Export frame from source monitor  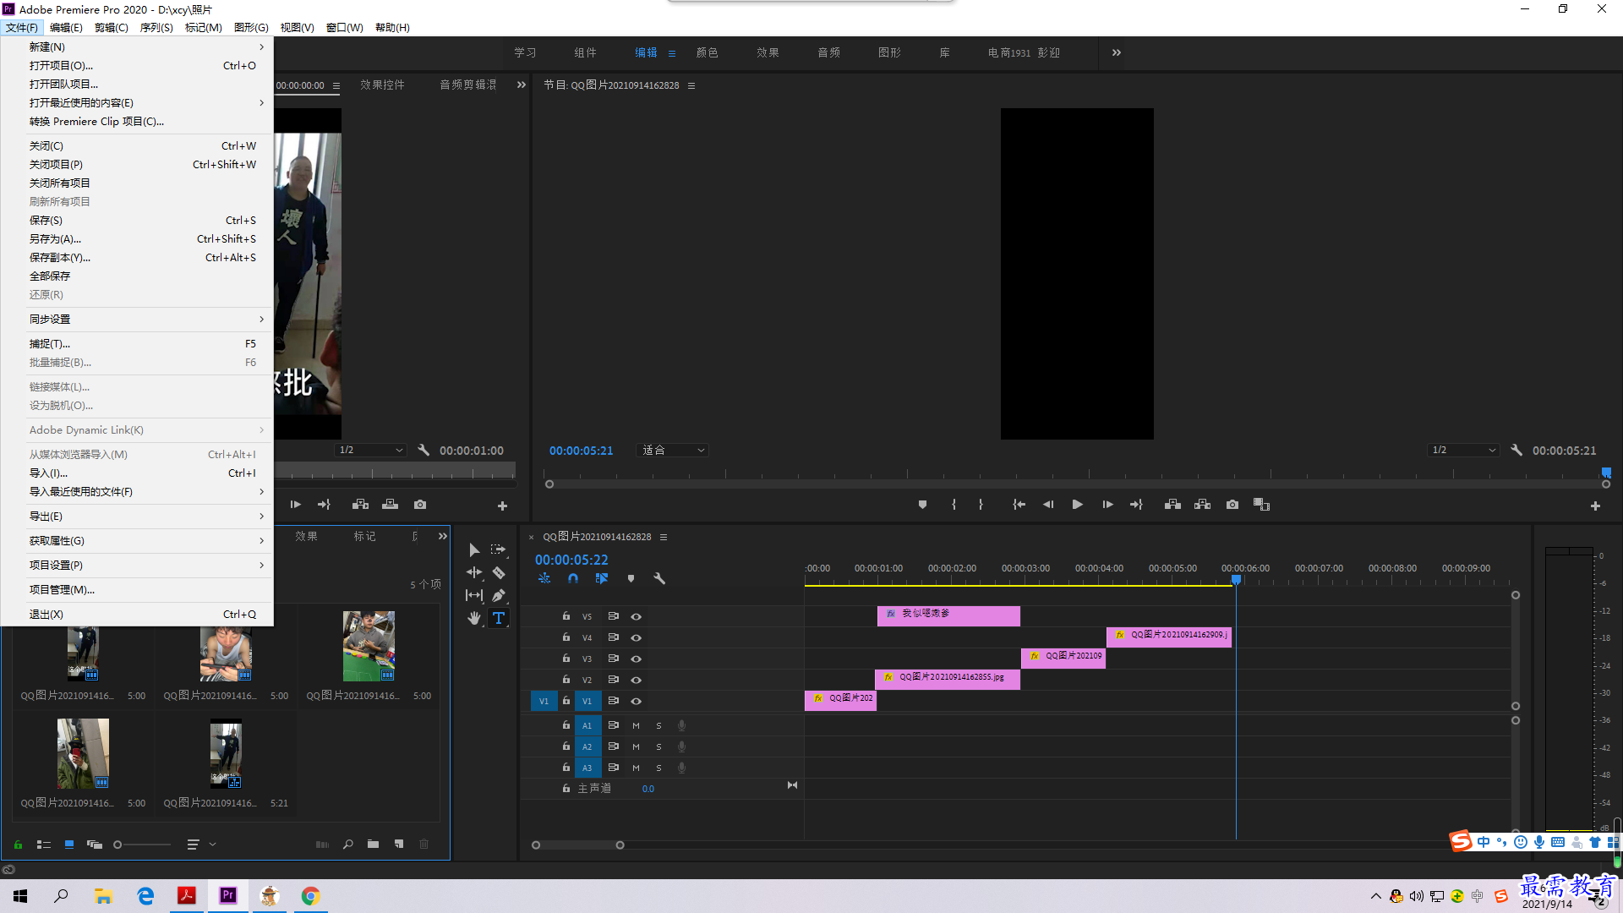[420, 505]
